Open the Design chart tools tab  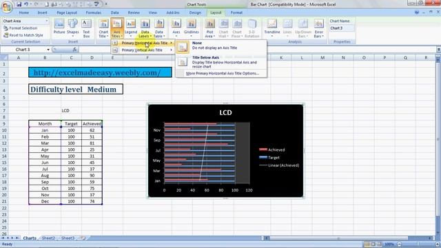click(x=195, y=12)
